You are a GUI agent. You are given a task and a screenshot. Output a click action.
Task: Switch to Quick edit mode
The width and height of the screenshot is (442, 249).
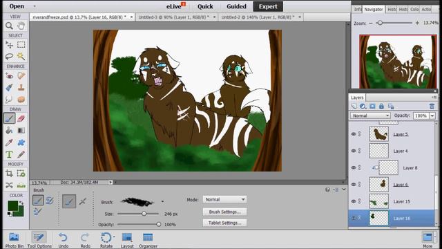click(205, 6)
